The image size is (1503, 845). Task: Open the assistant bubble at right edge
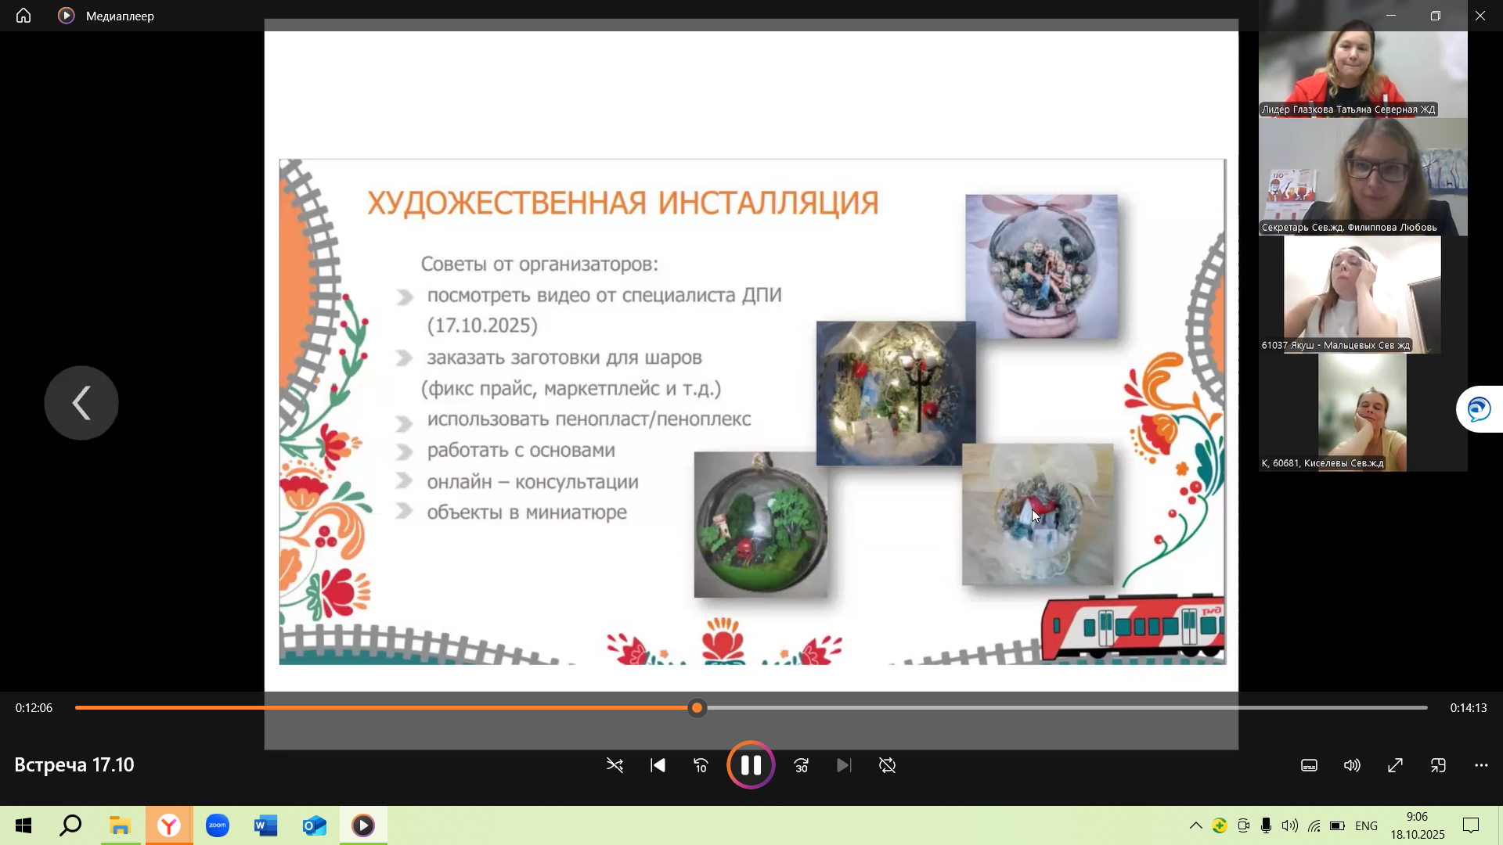coord(1480,408)
